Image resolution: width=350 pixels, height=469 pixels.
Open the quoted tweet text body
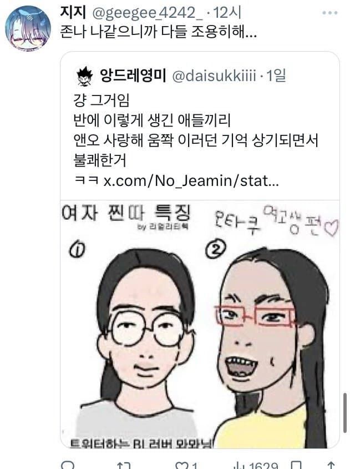pyautogui.click(x=196, y=140)
